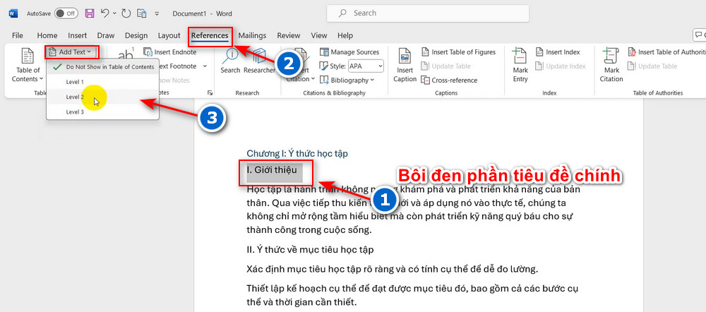Image resolution: width=706 pixels, height=312 pixels.
Task: Switch to the Insert tab
Action: (78, 35)
